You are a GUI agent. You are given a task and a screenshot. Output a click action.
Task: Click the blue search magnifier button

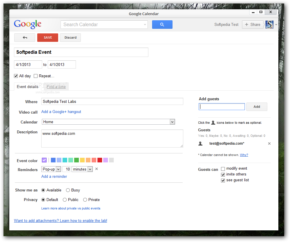[x=162, y=25]
